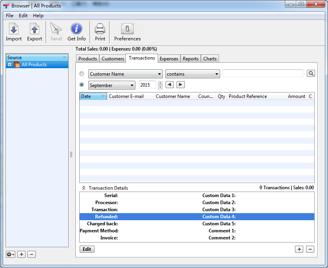Sort by the Coun... column header

206,96
